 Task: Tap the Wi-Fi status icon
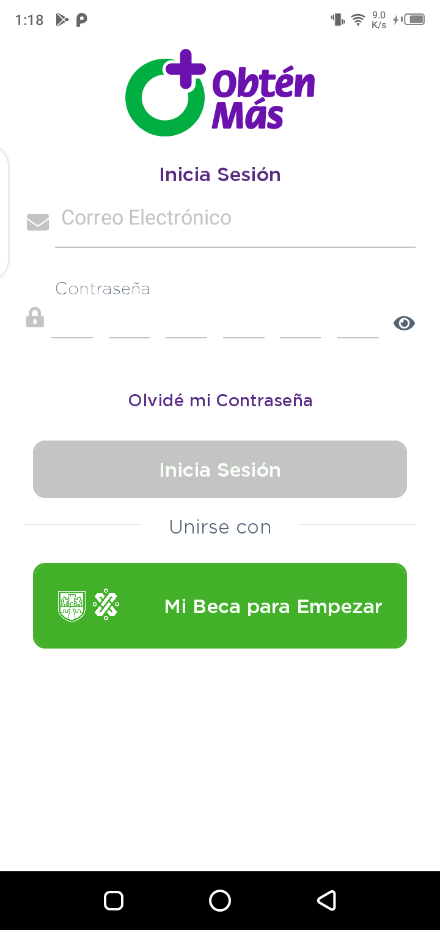tap(358, 20)
